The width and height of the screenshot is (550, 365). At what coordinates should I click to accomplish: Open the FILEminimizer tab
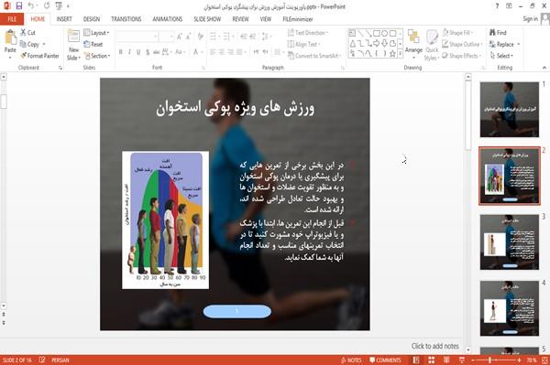tap(298, 19)
